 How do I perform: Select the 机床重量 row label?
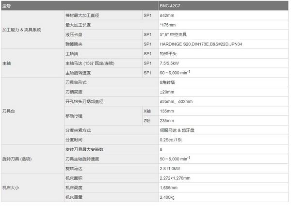[74, 197]
